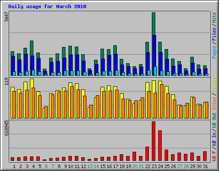Select the 3447 hits axis value

click(x=6, y=17)
